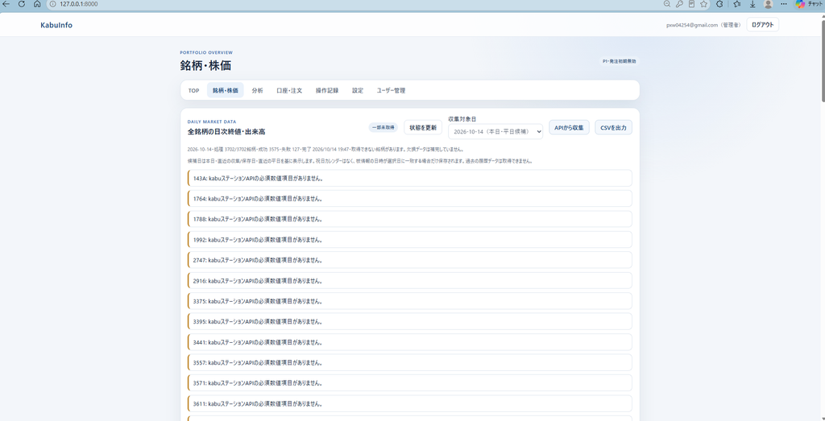This screenshot has width=825, height=421.
Task: Select the 143A error row
Action: coord(410,178)
